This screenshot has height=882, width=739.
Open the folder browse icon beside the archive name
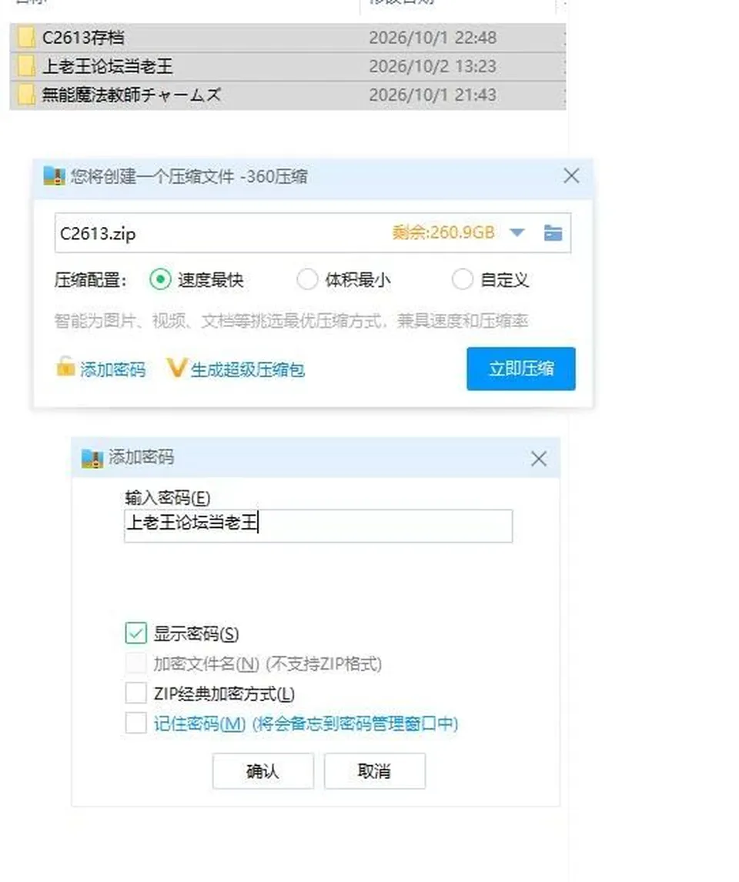[x=553, y=232]
